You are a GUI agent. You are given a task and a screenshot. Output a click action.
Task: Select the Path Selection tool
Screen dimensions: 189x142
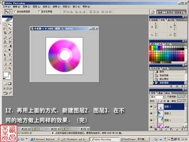(5, 55)
